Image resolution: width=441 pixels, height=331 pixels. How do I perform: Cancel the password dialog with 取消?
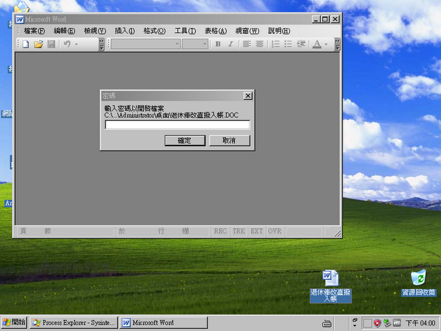229,141
